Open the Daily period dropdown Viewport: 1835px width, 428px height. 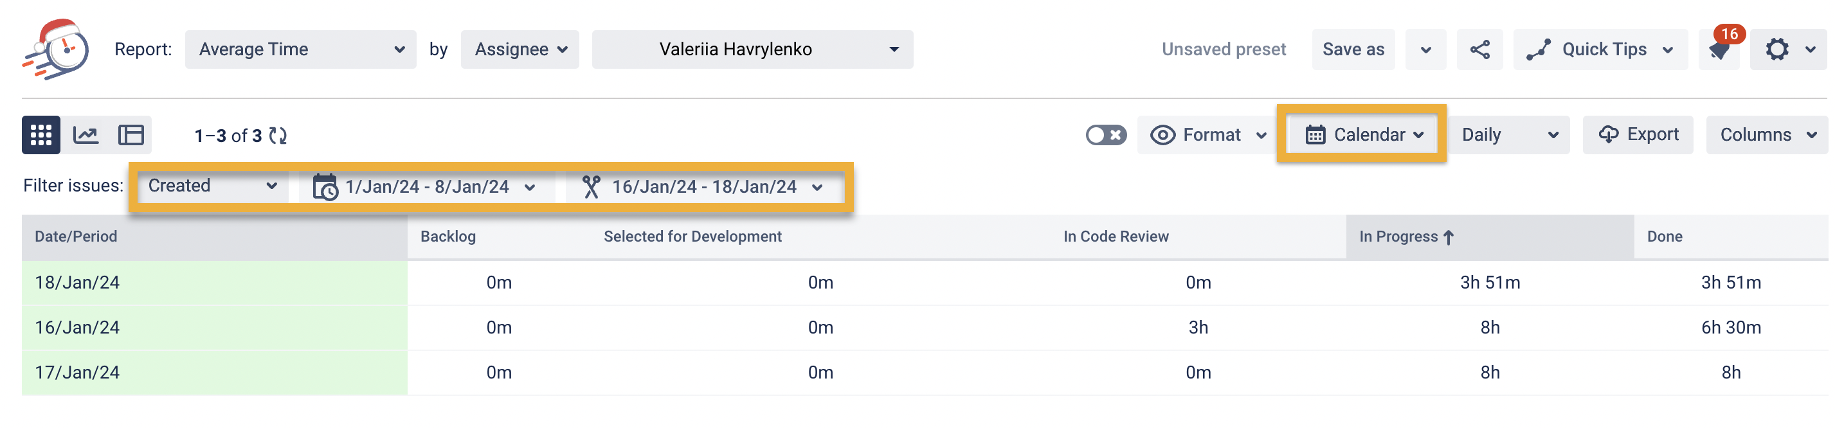pyautogui.click(x=1509, y=134)
